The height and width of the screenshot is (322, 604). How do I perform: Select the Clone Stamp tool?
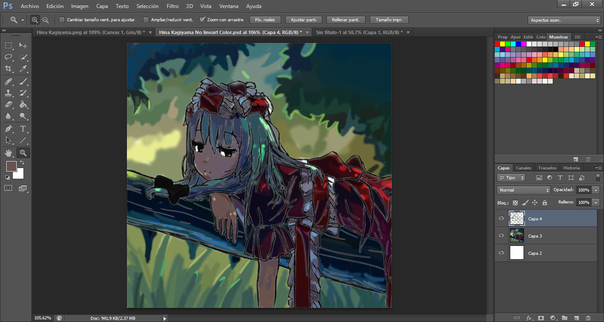pyautogui.click(x=8, y=93)
